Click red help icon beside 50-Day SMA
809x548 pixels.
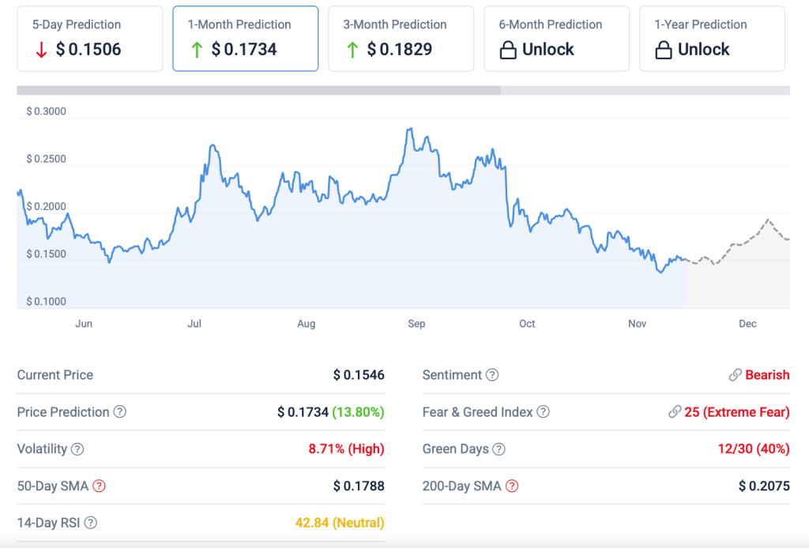[99, 486]
